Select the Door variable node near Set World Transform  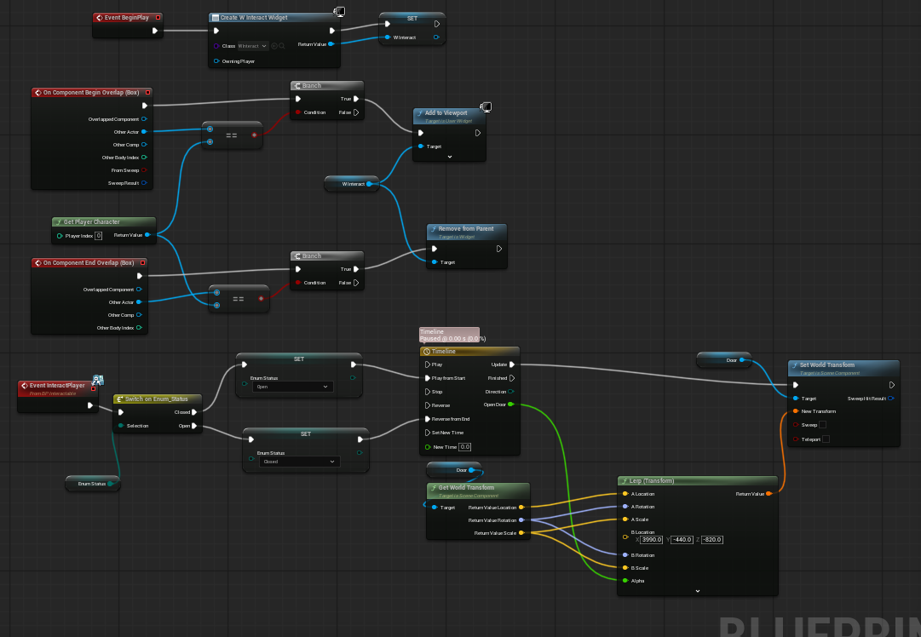[x=724, y=360]
